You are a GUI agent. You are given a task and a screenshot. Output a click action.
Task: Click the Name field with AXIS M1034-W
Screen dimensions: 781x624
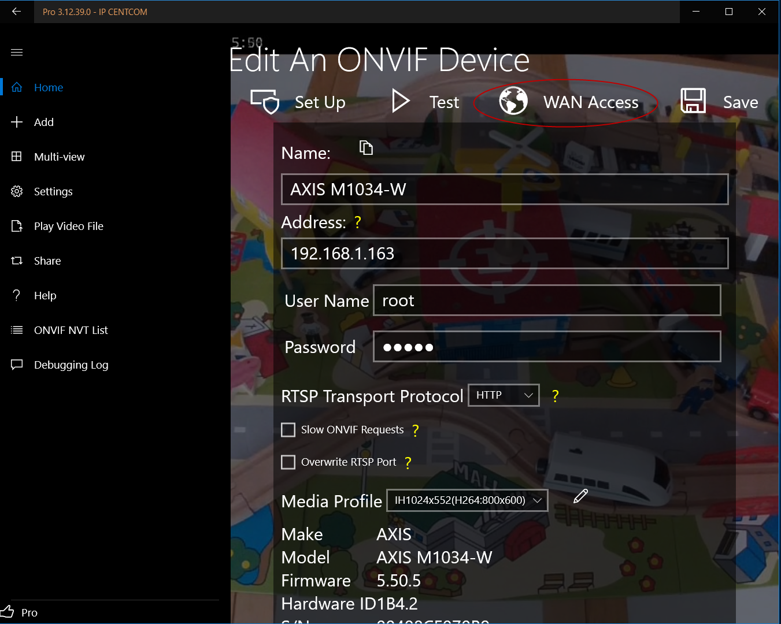505,190
